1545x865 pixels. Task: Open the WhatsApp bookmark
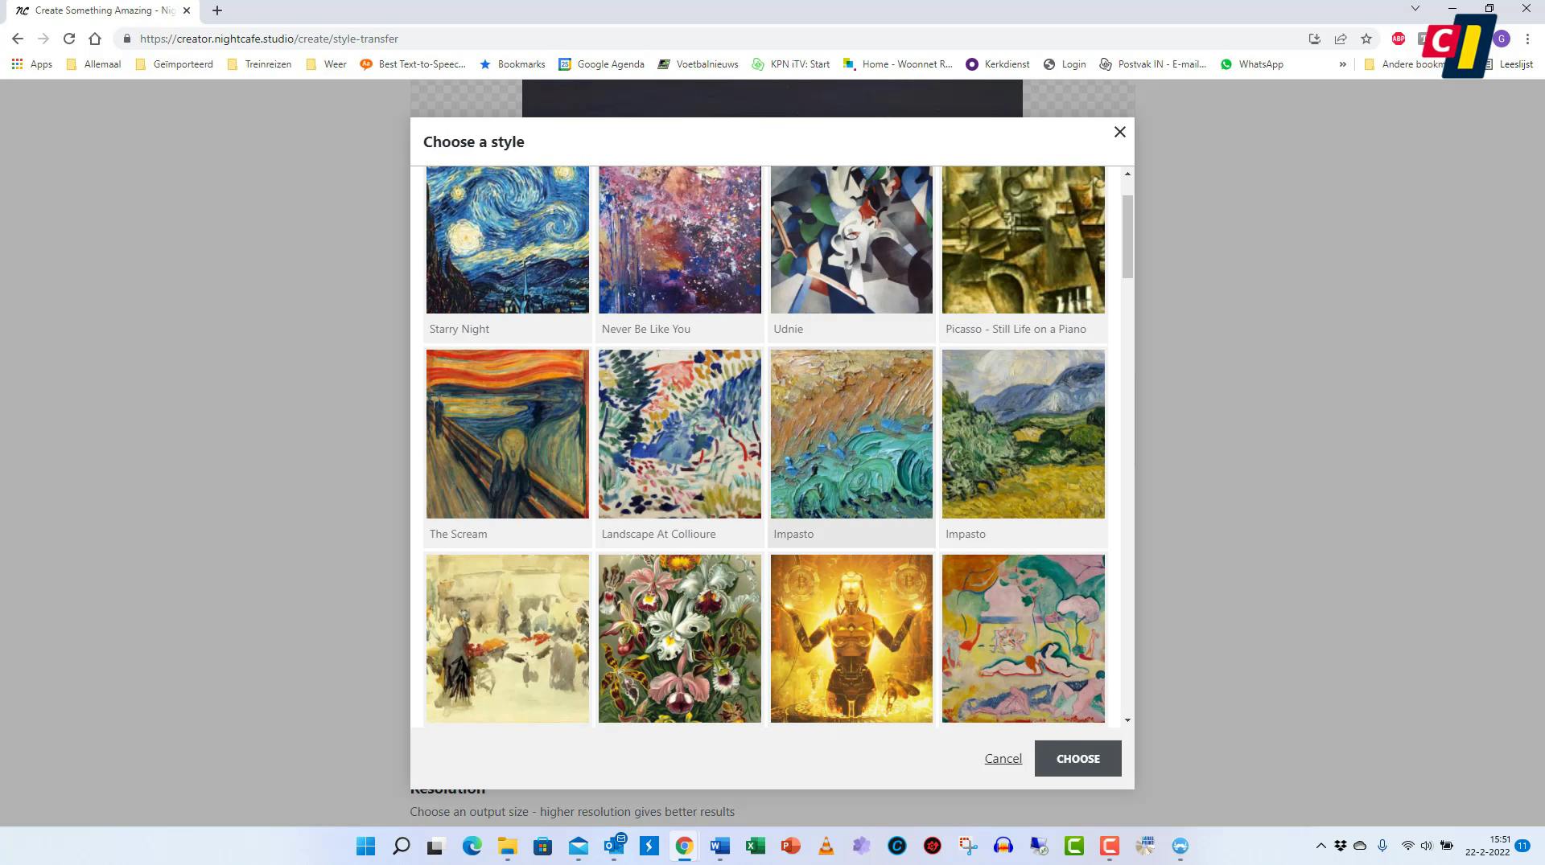click(1251, 64)
